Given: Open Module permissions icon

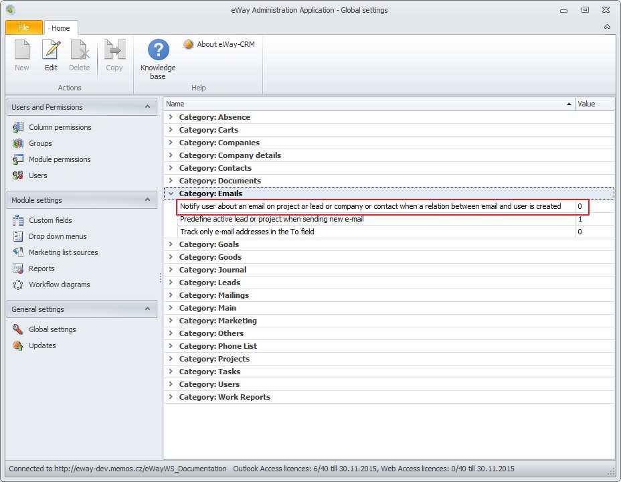Looking at the screenshot, I should pyautogui.click(x=18, y=159).
